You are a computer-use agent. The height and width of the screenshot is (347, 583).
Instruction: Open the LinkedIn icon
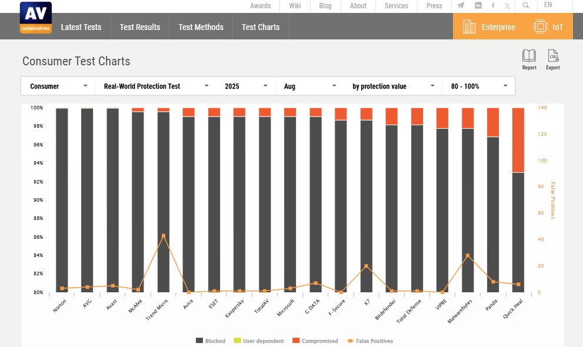pyautogui.click(x=478, y=5)
